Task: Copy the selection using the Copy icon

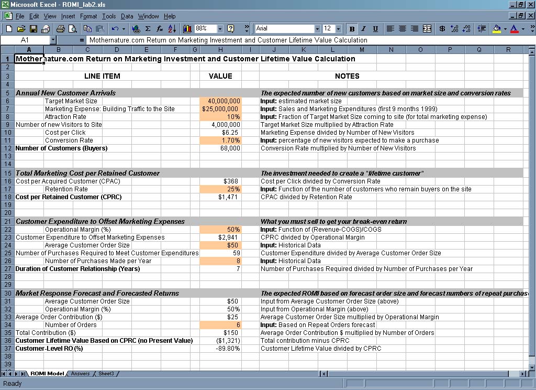Action: 87,29
